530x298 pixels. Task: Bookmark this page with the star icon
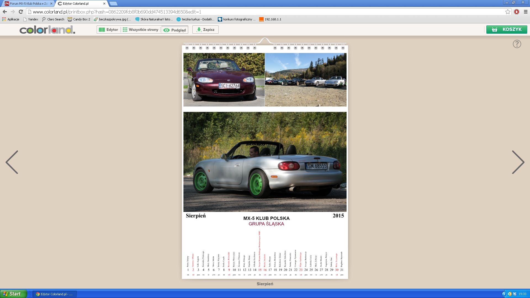point(508,12)
